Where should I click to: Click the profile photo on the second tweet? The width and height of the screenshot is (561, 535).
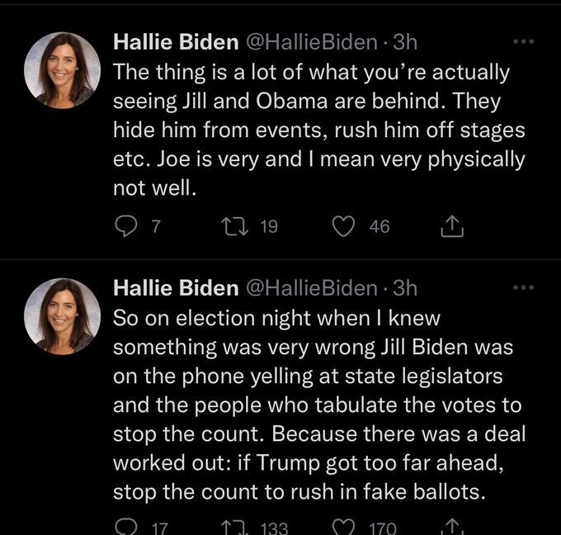point(63,316)
